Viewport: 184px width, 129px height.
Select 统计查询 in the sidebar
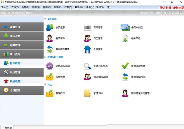tap(22, 54)
